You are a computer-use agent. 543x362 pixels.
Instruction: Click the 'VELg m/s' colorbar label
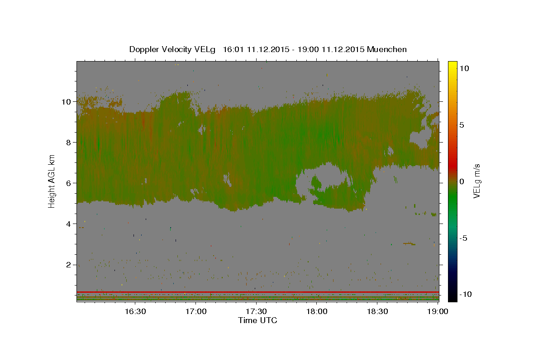(476, 181)
